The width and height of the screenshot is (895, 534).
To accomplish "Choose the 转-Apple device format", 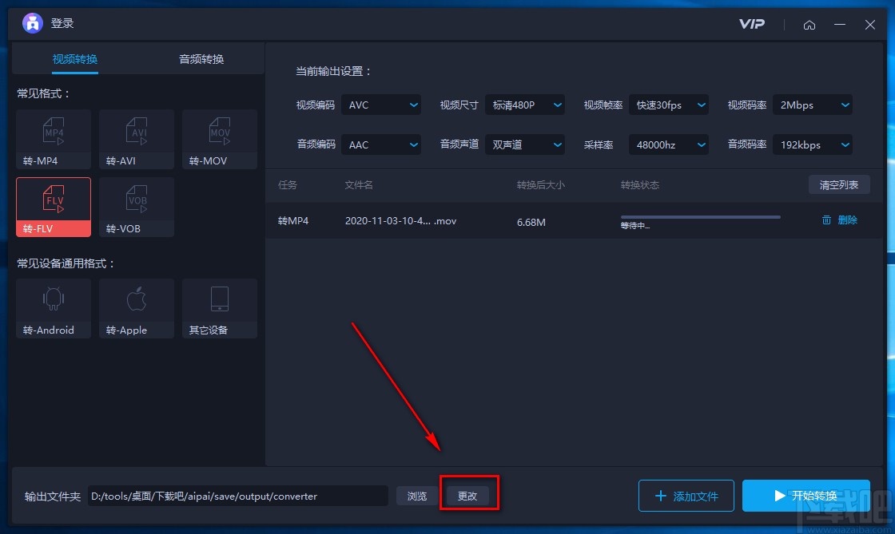I will (x=136, y=308).
